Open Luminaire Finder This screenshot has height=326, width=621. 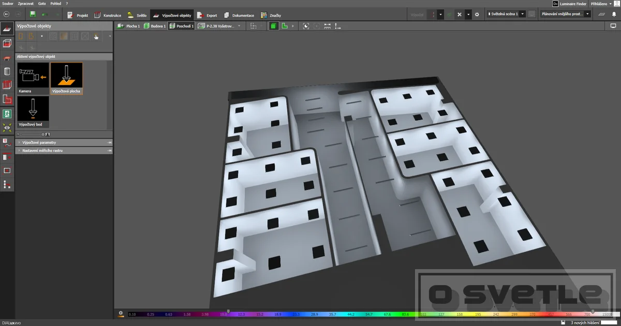click(x=569, y=3)
